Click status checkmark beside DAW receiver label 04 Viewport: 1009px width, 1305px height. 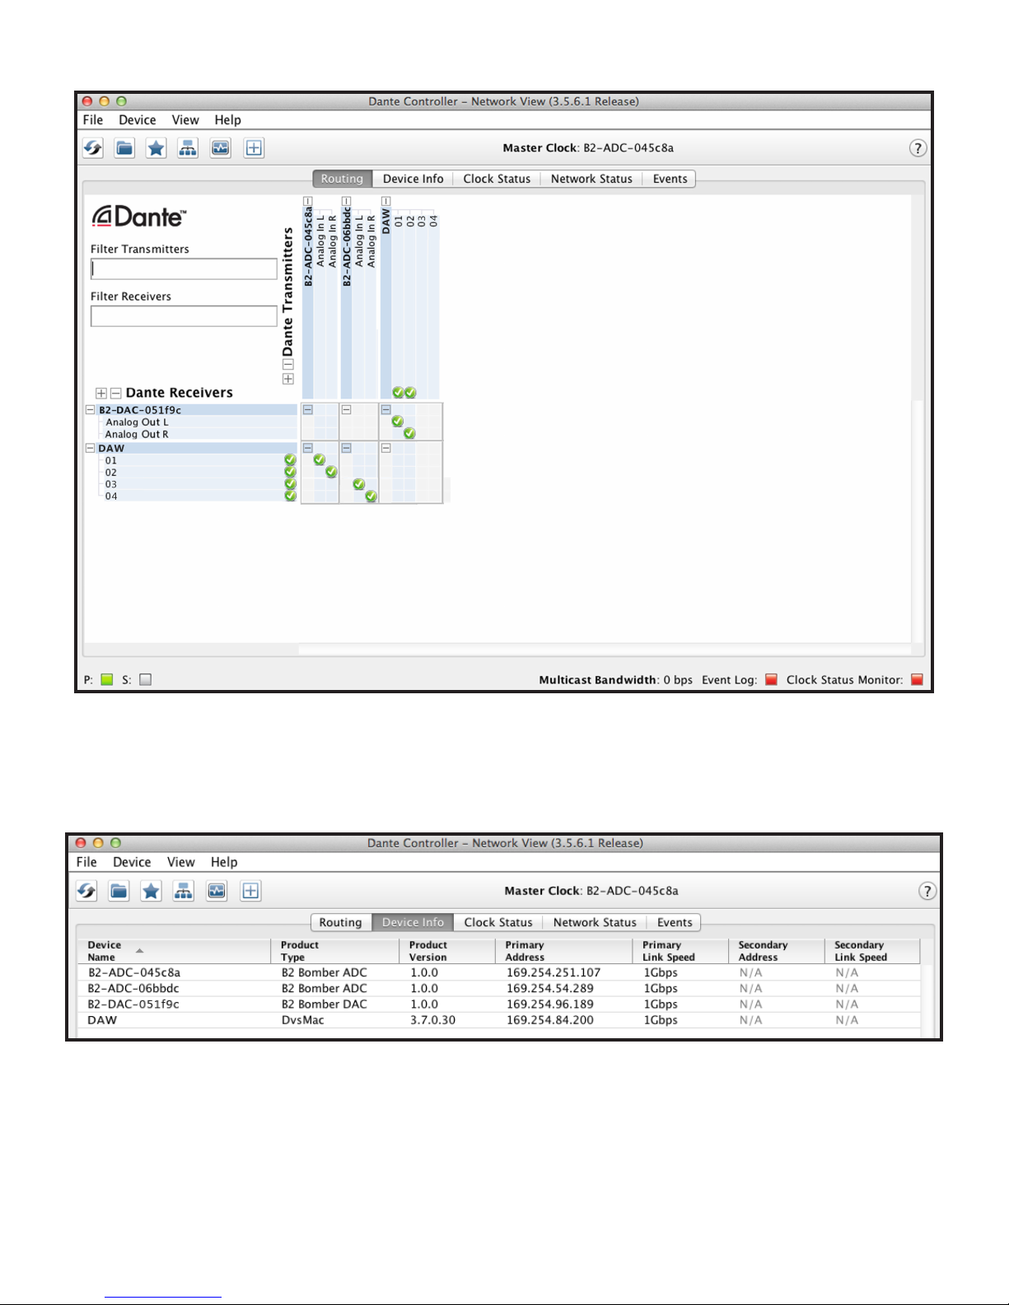[x=290, y=496]
